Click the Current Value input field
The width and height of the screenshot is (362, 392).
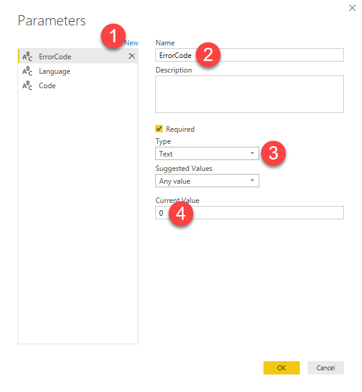[x=250, y=213]
